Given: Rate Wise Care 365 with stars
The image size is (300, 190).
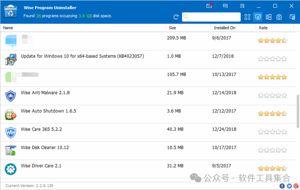Looking at the screenshot, I should [273, 132].
